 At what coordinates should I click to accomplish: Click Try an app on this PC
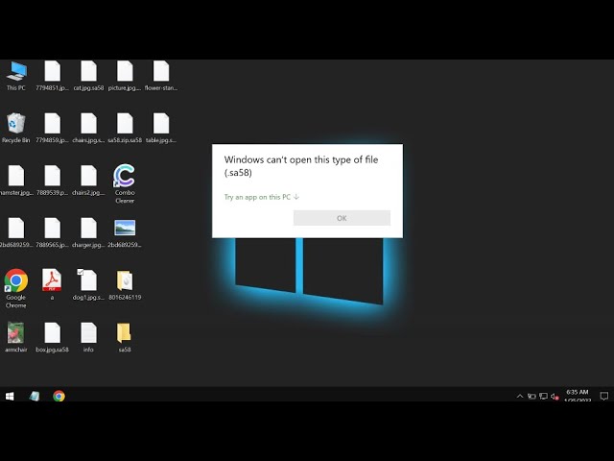click(262, 197)
